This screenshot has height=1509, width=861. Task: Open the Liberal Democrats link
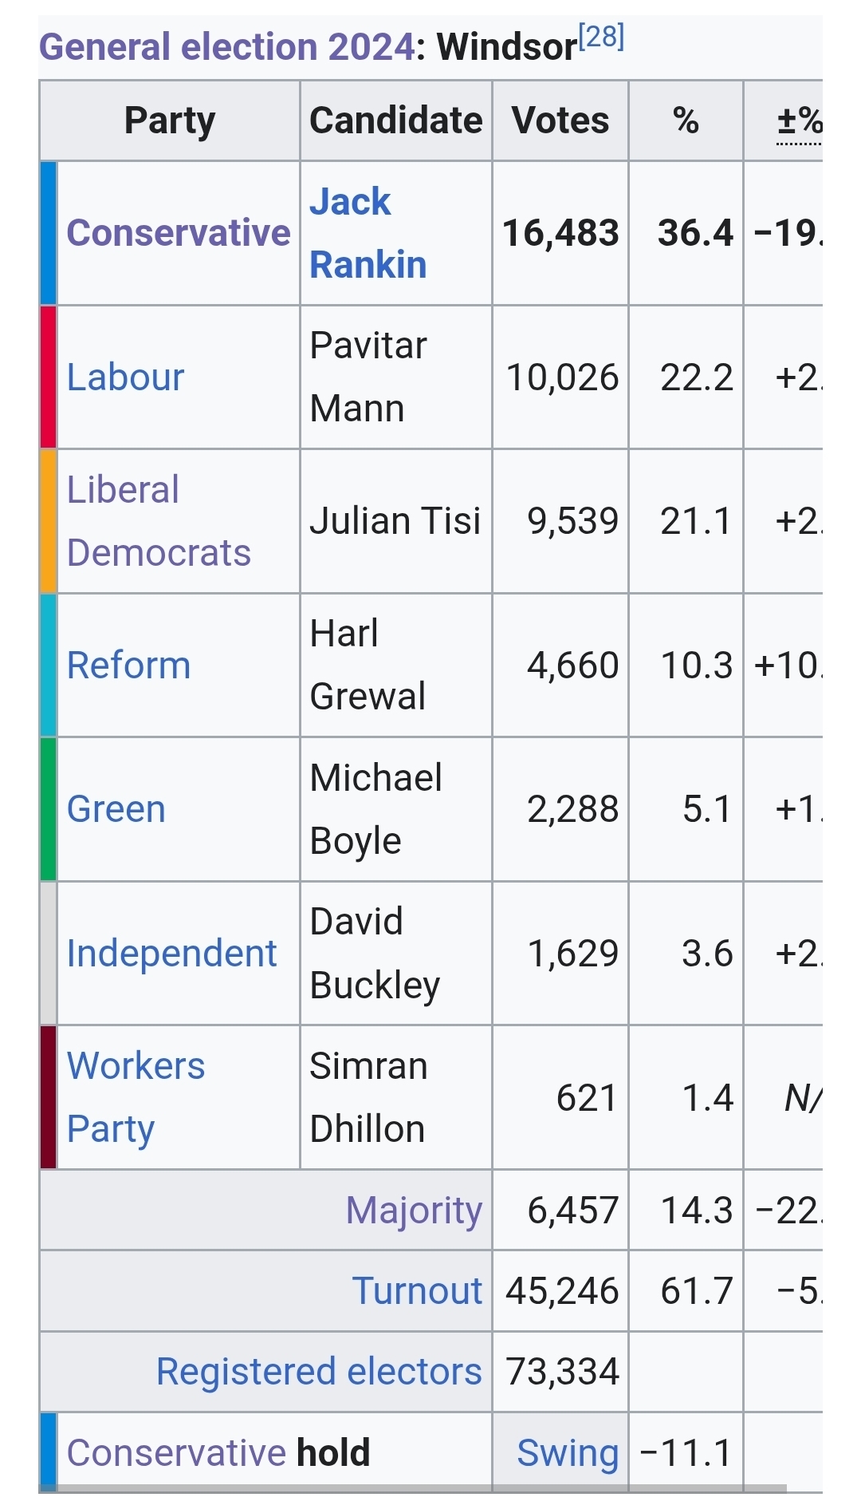[x=158, y=521]
